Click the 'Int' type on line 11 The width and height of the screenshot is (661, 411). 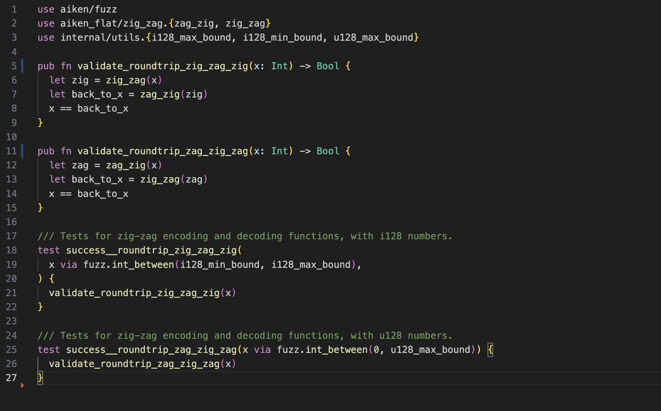pos(280,151)
